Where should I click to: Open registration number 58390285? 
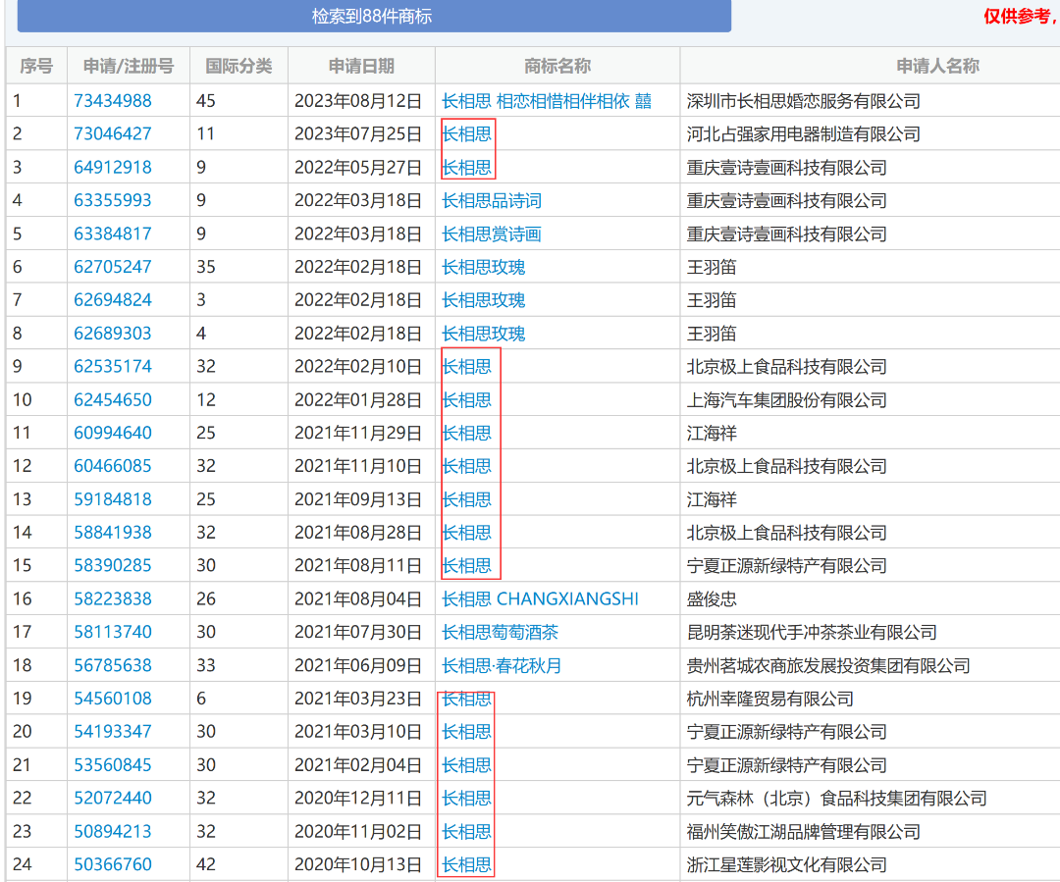pyautogui.click(x=112, y=566)
